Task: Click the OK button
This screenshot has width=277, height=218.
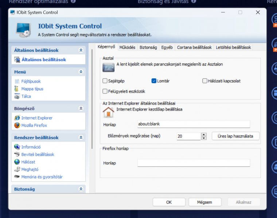Action: [169, 202]
